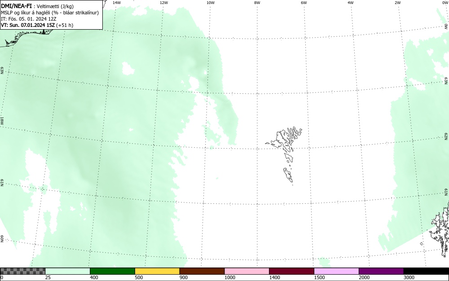Screen dimensions: 449x281
Task: Click the brown 900–1000 legend swatch
Action: click(x=202, y=271)
